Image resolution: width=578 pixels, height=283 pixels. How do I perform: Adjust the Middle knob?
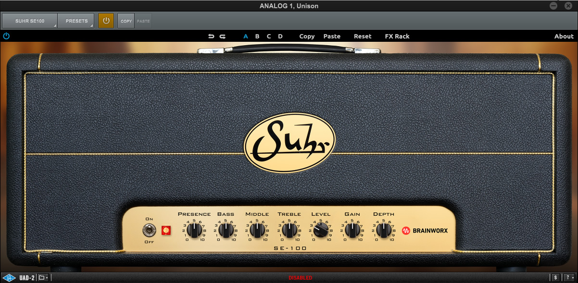[257, 231]
